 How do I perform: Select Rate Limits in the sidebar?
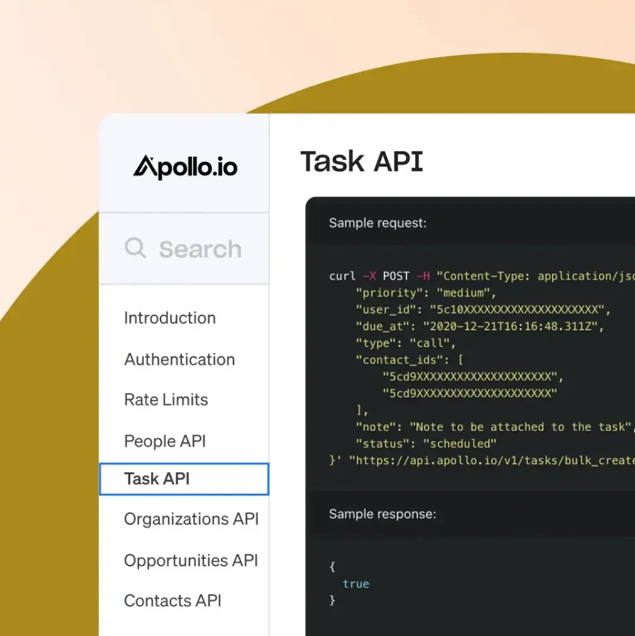click(x=166, y=400)
